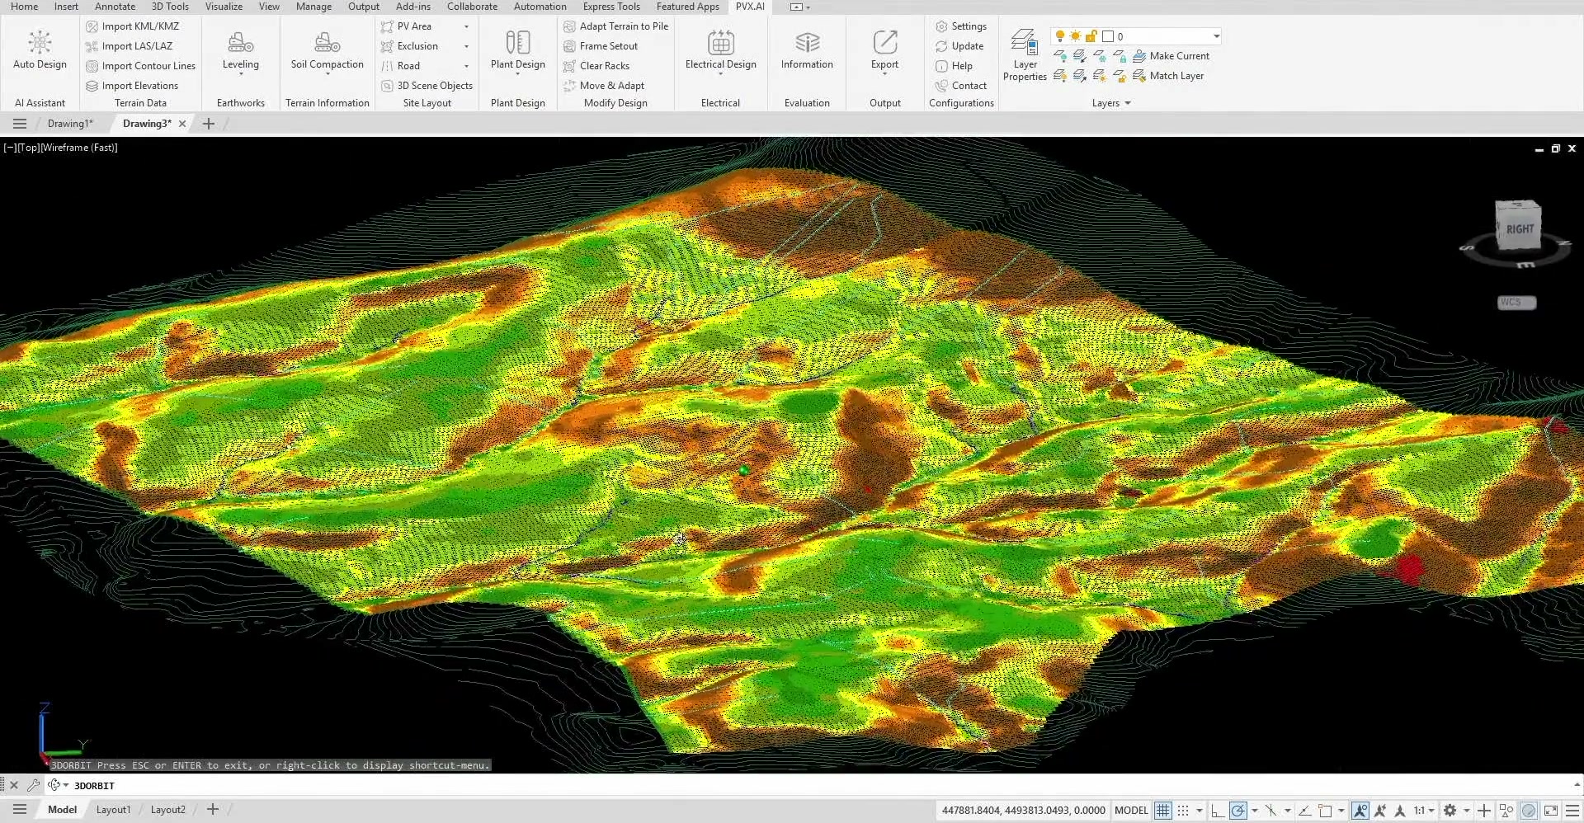Viewport: 1584px width, 823px height.
Task: Click Match Layer button
Action: tap(1167, 76)
